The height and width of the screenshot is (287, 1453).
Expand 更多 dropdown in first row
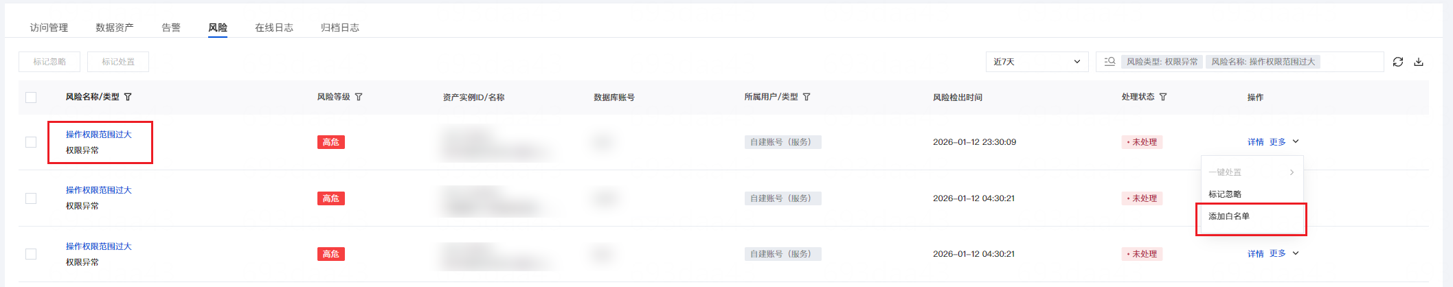(1283, 142)
